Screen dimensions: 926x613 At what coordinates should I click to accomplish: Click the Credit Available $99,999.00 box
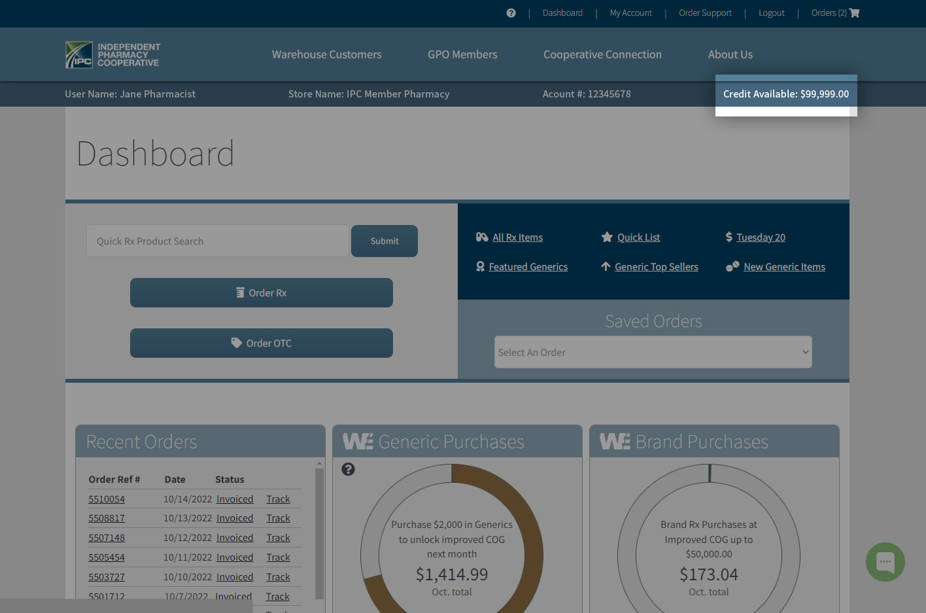click(x=786, y=94)
